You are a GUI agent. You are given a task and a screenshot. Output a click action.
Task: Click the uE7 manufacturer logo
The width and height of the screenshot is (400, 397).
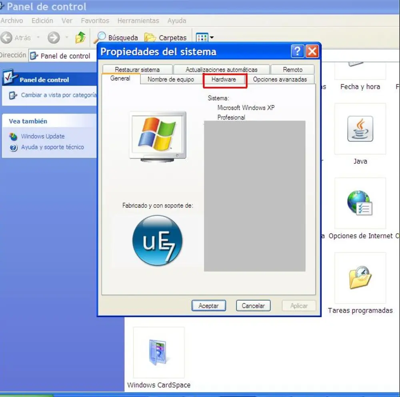click(157, 240)
